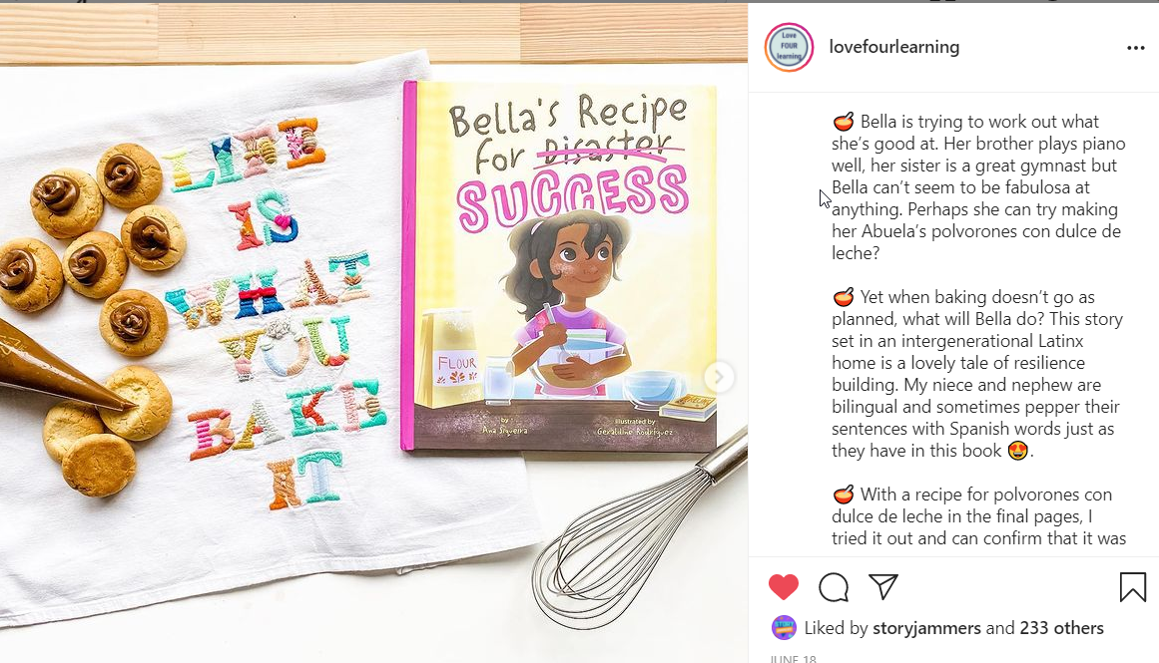This screenshot has width=1159, height=663.
Task: Unlike the post with the red heart
Action: click(x=784, y=587)
